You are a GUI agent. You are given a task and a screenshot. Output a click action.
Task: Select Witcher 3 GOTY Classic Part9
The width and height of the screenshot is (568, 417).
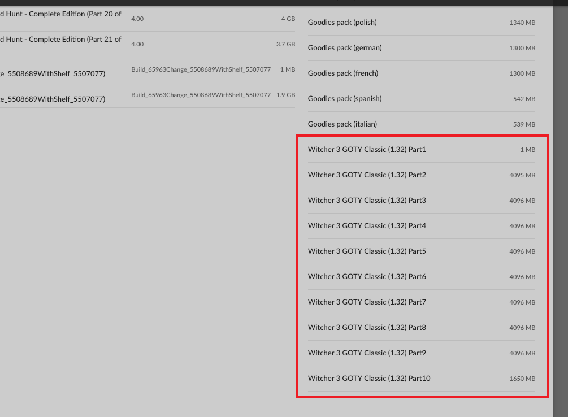[367, 353]
